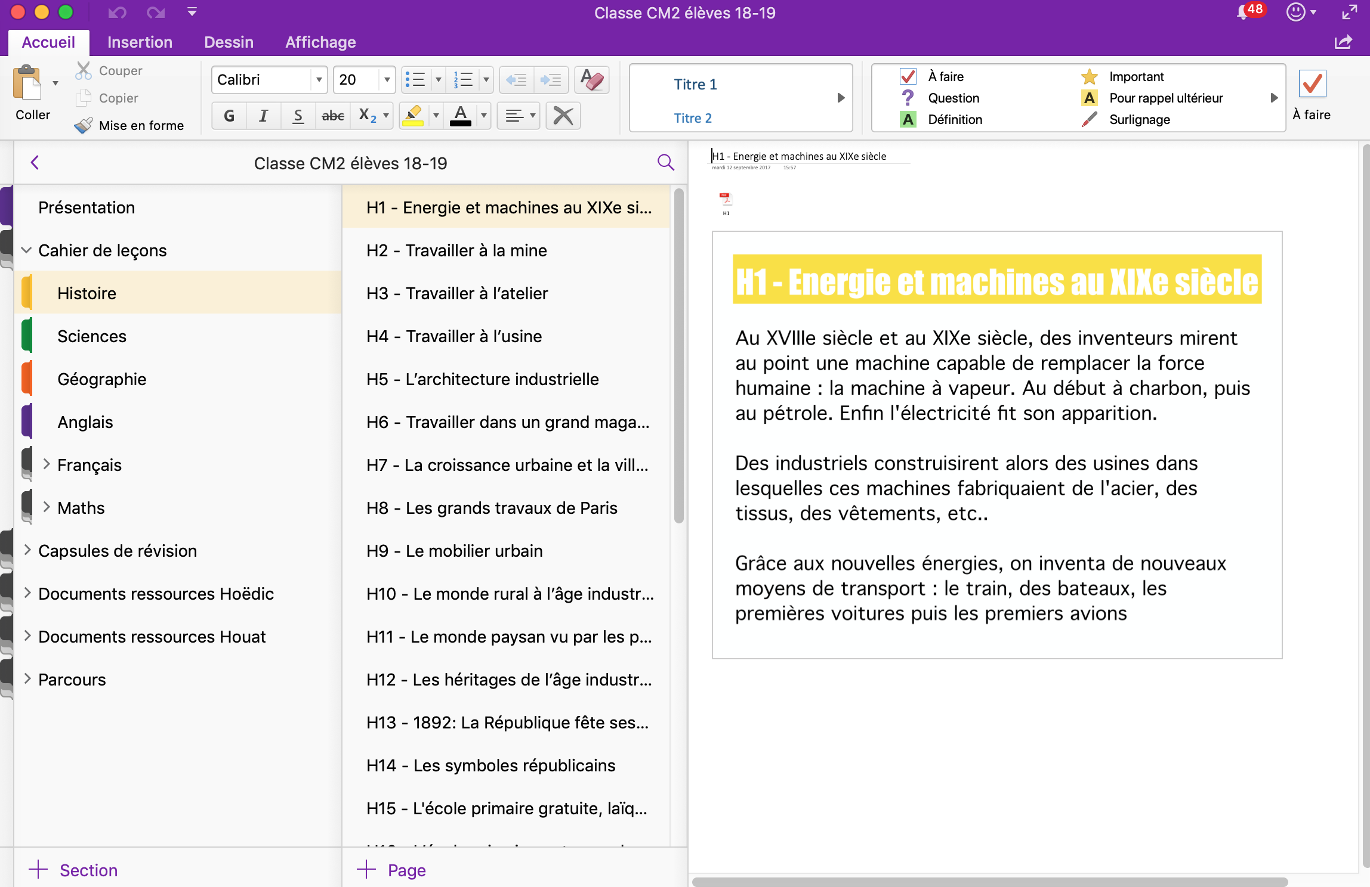Screen dimensions: 1370x887
Task: Click the add Section button
Action: coord(73,870)
